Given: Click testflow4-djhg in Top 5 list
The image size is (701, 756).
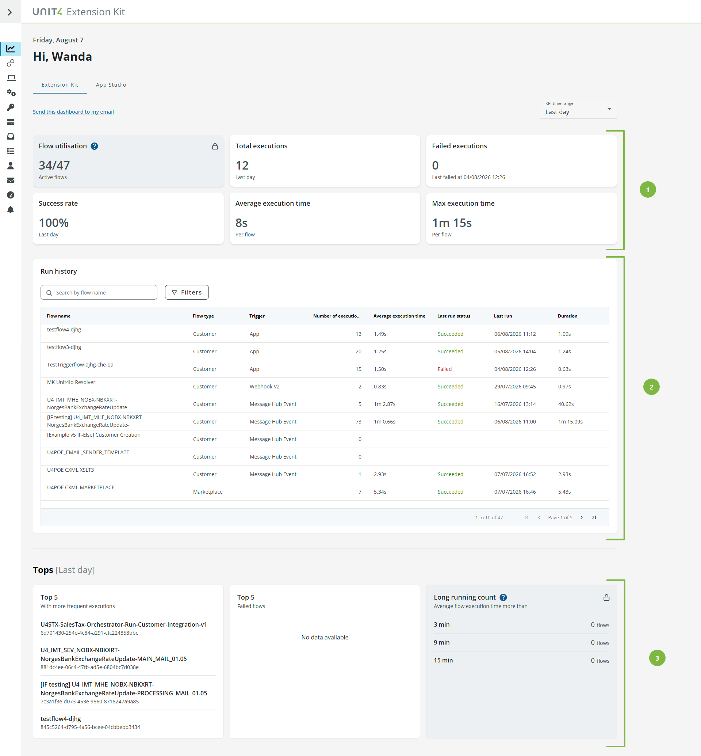Looking at the screenshot, I should 61,719.
